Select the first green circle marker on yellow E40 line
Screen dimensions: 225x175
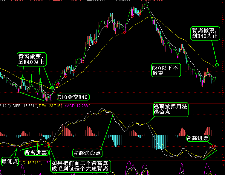click(x=22, y=78)
